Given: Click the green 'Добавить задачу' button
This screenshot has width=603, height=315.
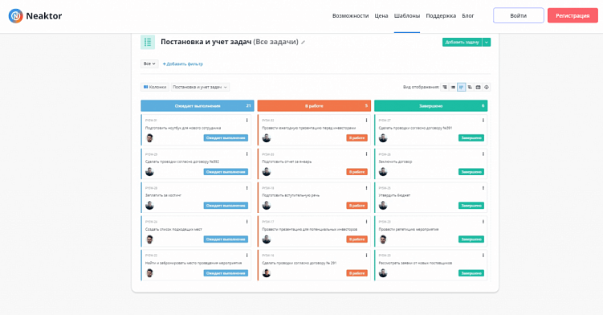Looking at the screenshot, I should [462, 42].
